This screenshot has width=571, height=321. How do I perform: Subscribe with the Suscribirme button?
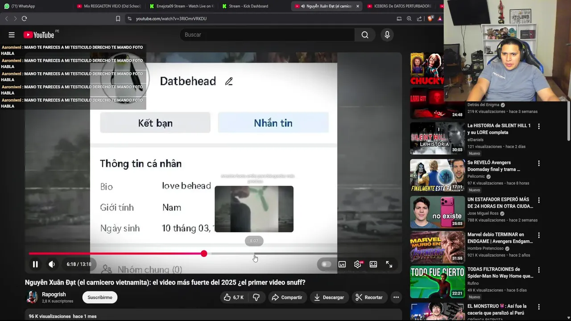coord(100,297)
